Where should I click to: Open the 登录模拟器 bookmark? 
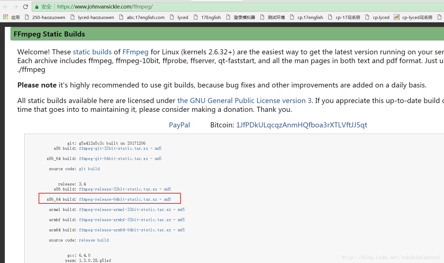pyautogui.click(x=241, y=17)
